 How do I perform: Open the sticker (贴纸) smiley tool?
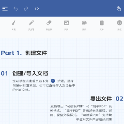[x=120, y=25]
